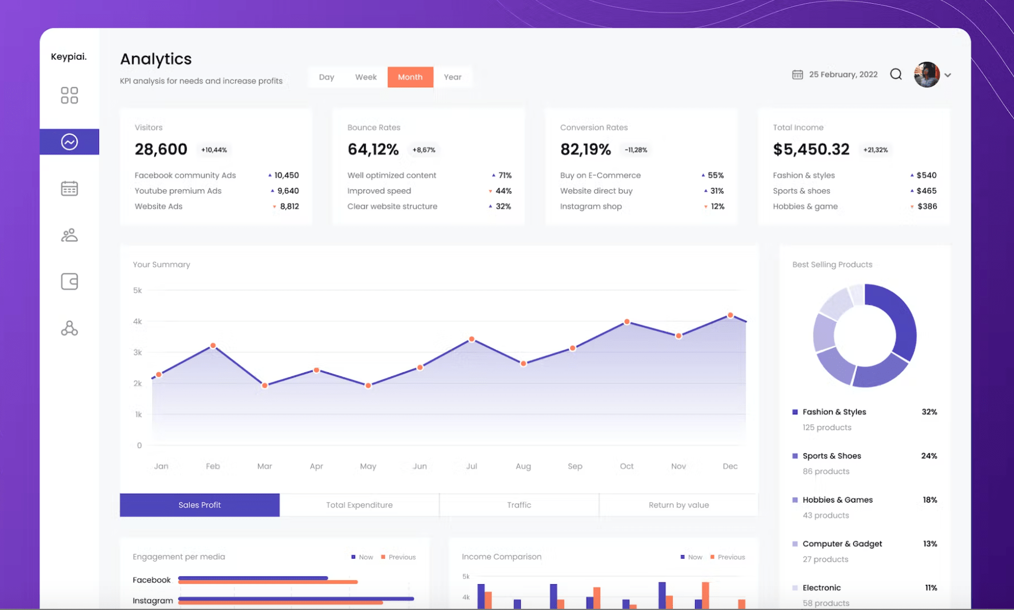Switch to the Traffic tab
This screenshot has width=1014, height=610.
coord(518,505)
